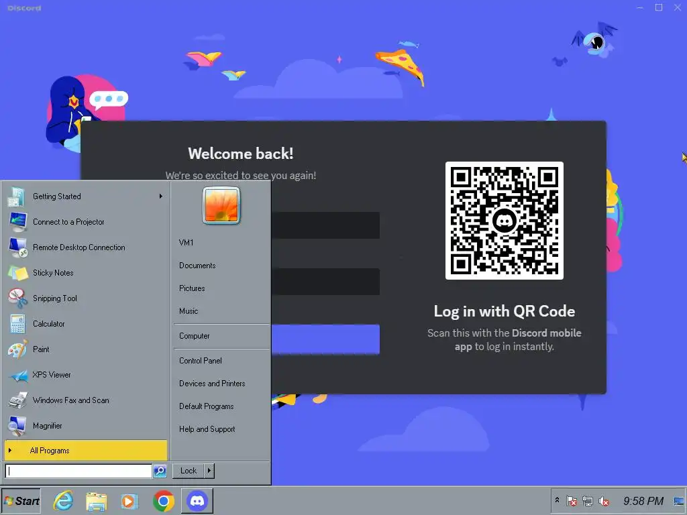Screen dimensions: 687x515
Task: Click the search magnifier button
Action: coord(160,471)
